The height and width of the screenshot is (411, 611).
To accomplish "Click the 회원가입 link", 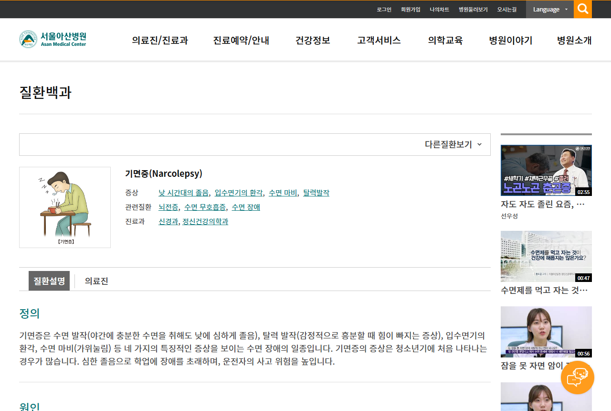I will click(411, 10).
